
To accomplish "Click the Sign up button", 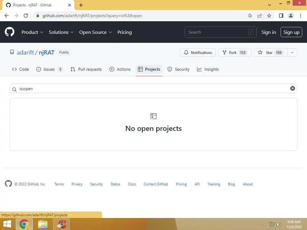I will 291,32.
